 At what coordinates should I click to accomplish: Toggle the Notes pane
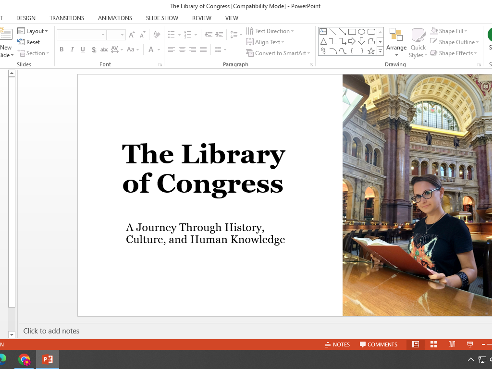pos(337,344)
